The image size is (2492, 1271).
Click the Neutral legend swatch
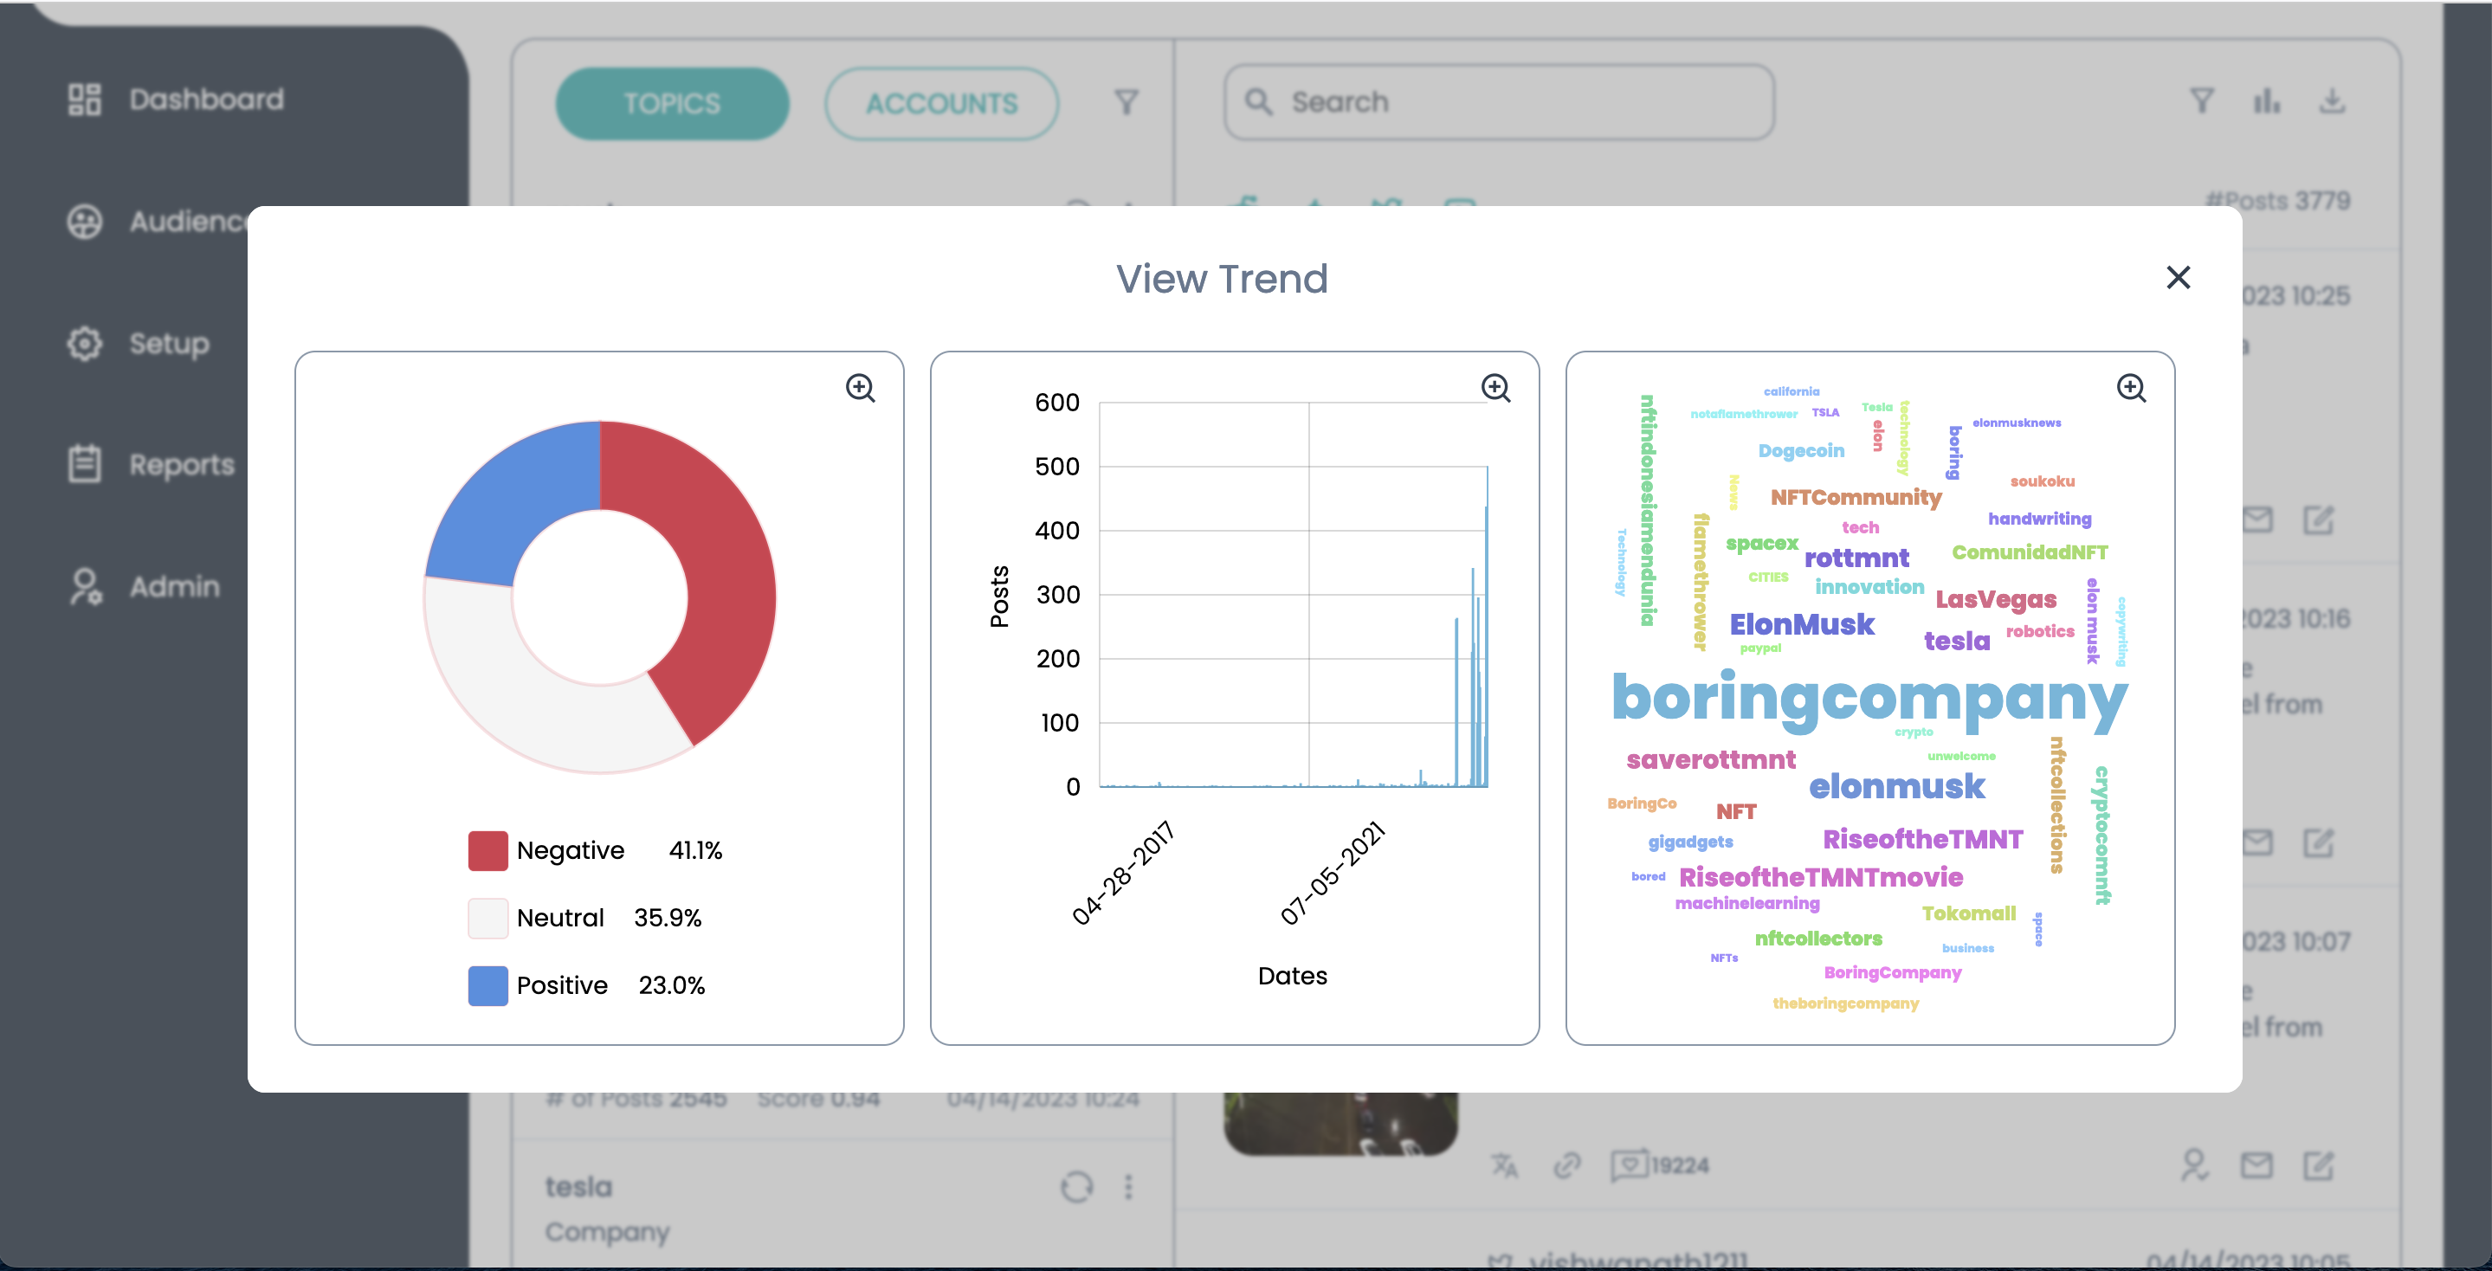pos(487,918)
